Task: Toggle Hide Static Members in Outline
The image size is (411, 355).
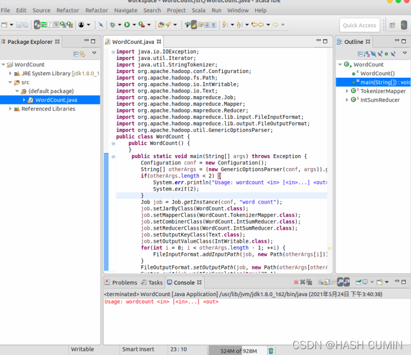Action: click(380, 54)
